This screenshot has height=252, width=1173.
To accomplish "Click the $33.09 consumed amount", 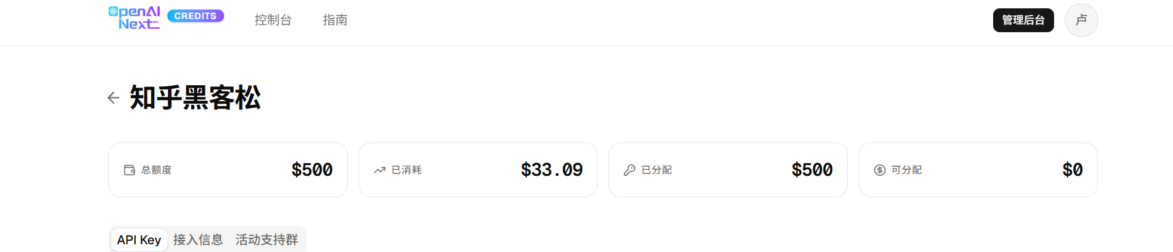I will pyautogui.click(x=552, y=170).
